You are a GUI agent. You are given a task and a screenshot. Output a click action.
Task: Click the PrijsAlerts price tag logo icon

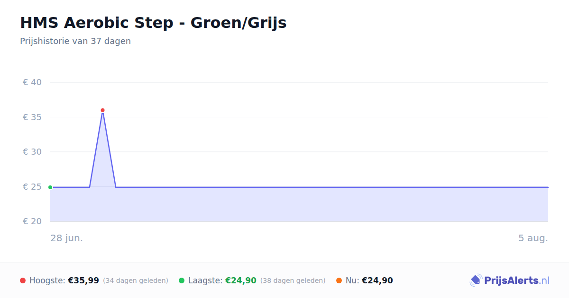pos(476,280)
